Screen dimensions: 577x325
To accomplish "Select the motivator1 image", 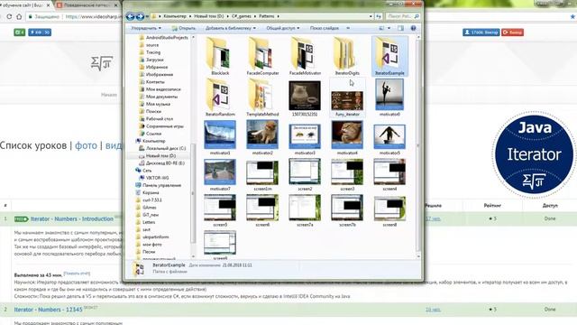I will tap(220, 137).
